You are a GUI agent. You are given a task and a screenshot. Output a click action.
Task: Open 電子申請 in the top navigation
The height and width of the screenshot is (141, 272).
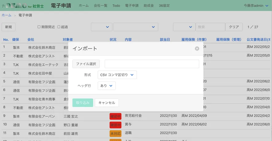click(132, 5)
